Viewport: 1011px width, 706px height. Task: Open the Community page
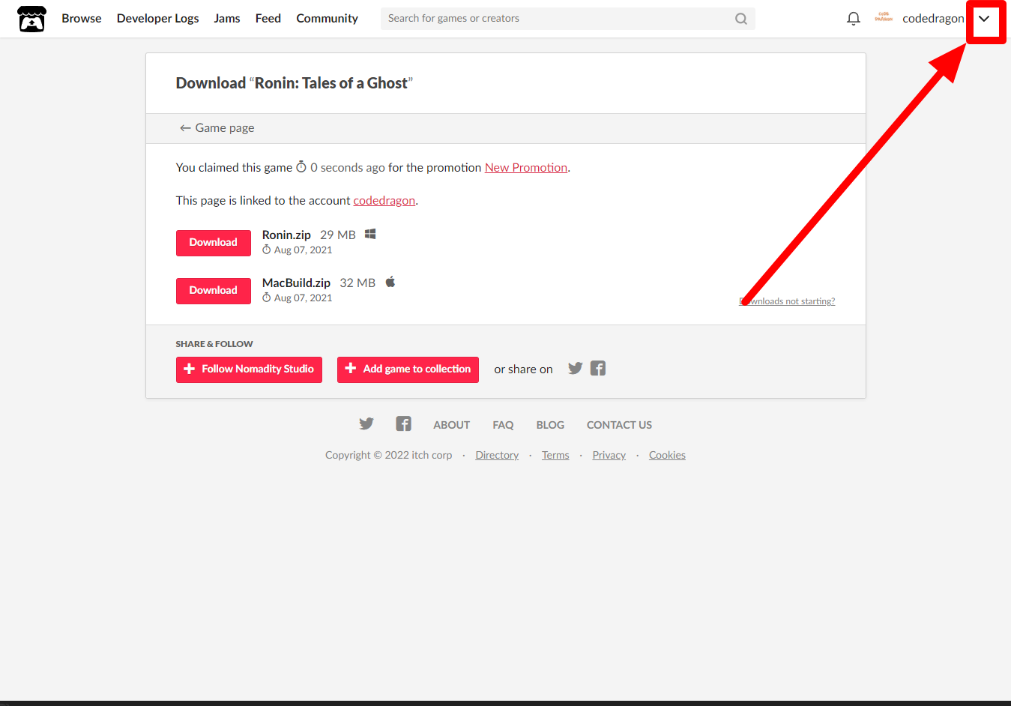coord(327,18)
